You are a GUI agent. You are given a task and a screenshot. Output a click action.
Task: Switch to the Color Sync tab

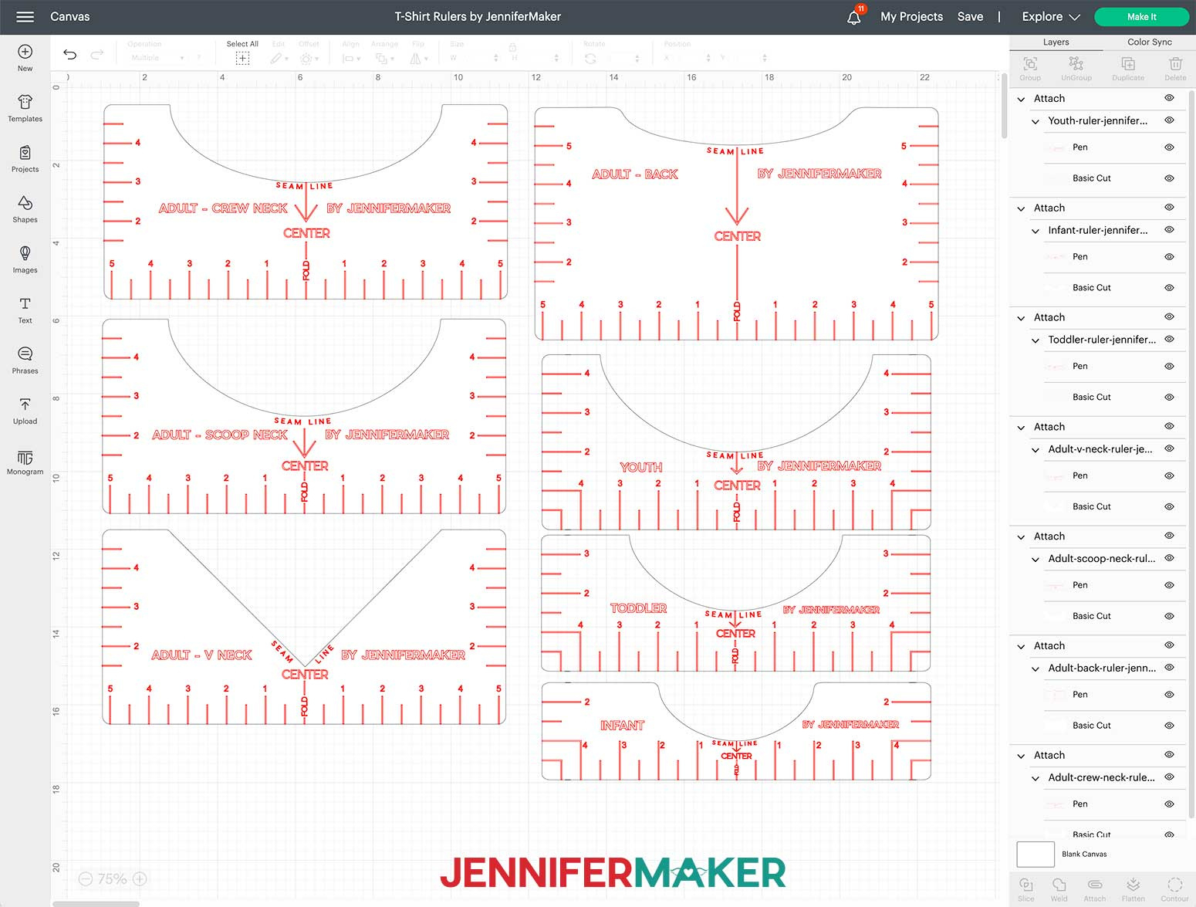(x=1149, y=42)
